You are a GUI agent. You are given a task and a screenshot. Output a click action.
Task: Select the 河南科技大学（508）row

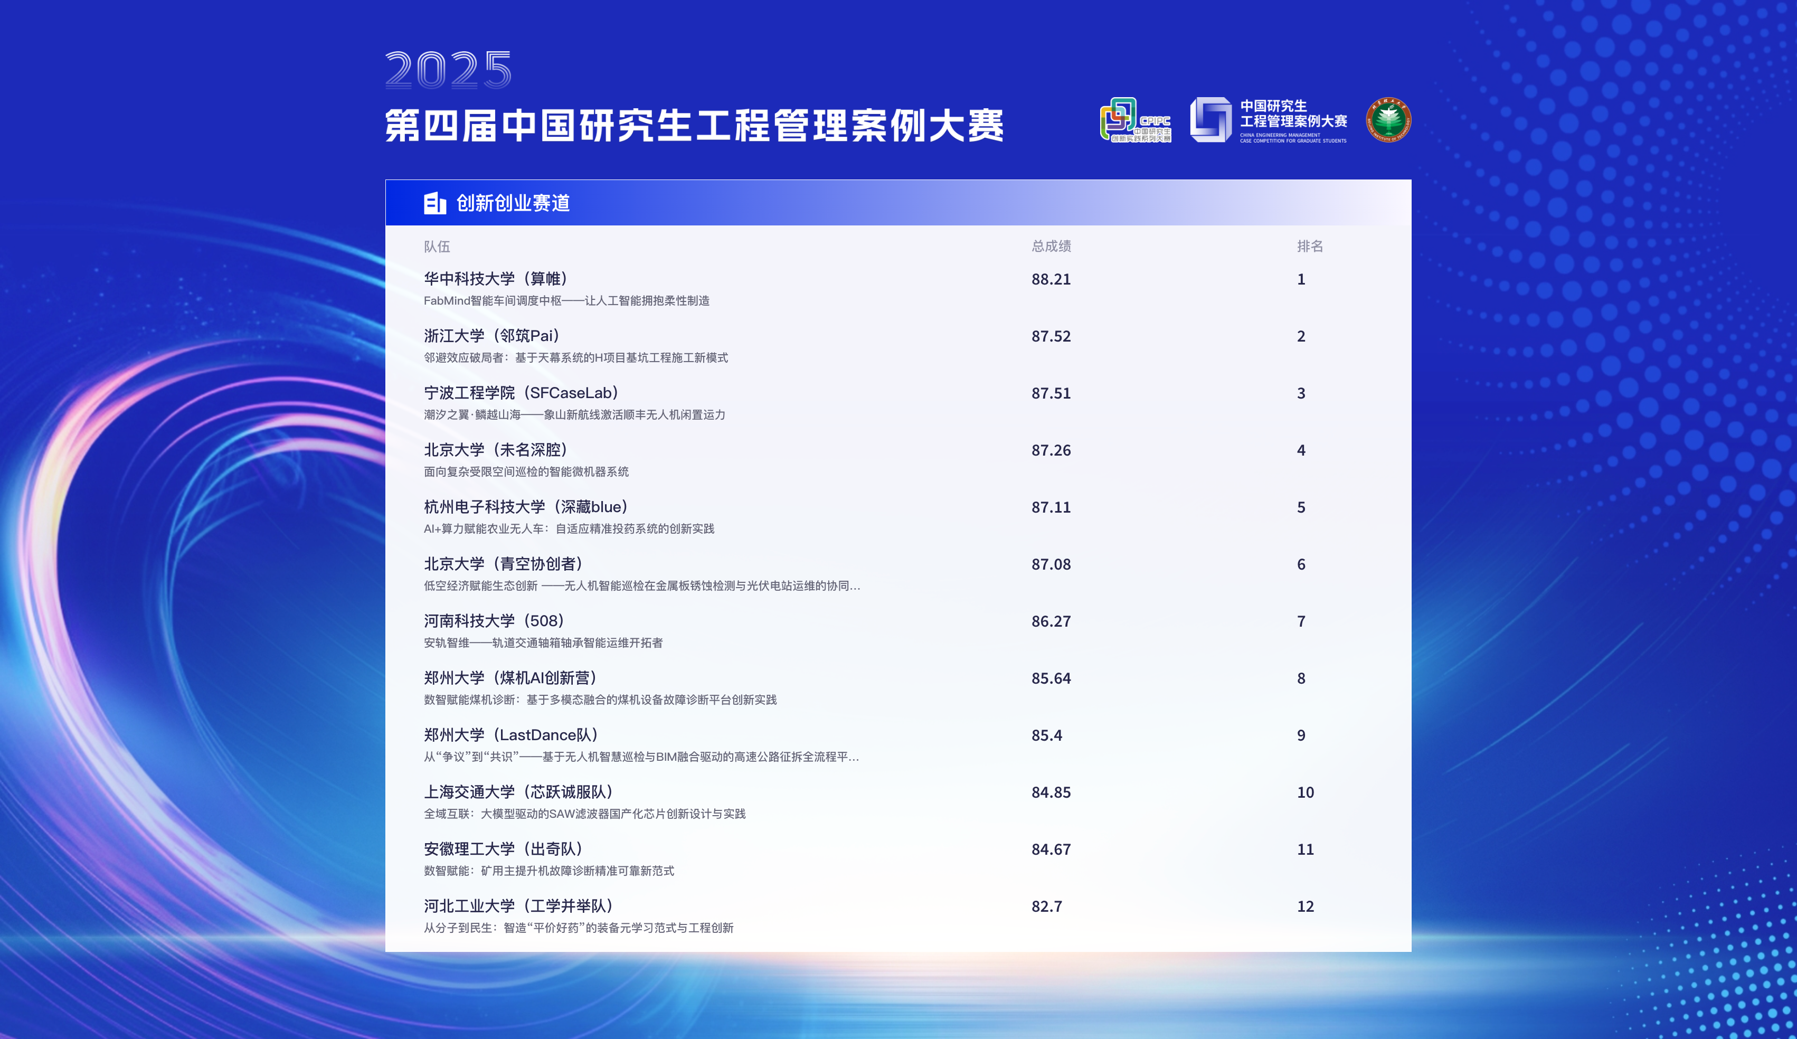pyautogui.click(x=494, y=621)
